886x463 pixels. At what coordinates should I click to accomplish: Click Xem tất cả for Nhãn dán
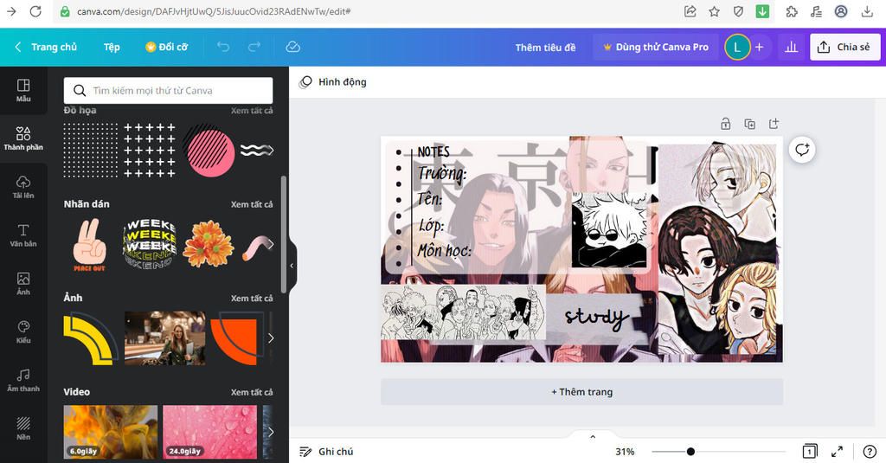click(252, 204)
